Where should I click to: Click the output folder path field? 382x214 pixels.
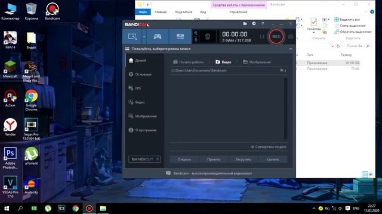click(224, 70)
